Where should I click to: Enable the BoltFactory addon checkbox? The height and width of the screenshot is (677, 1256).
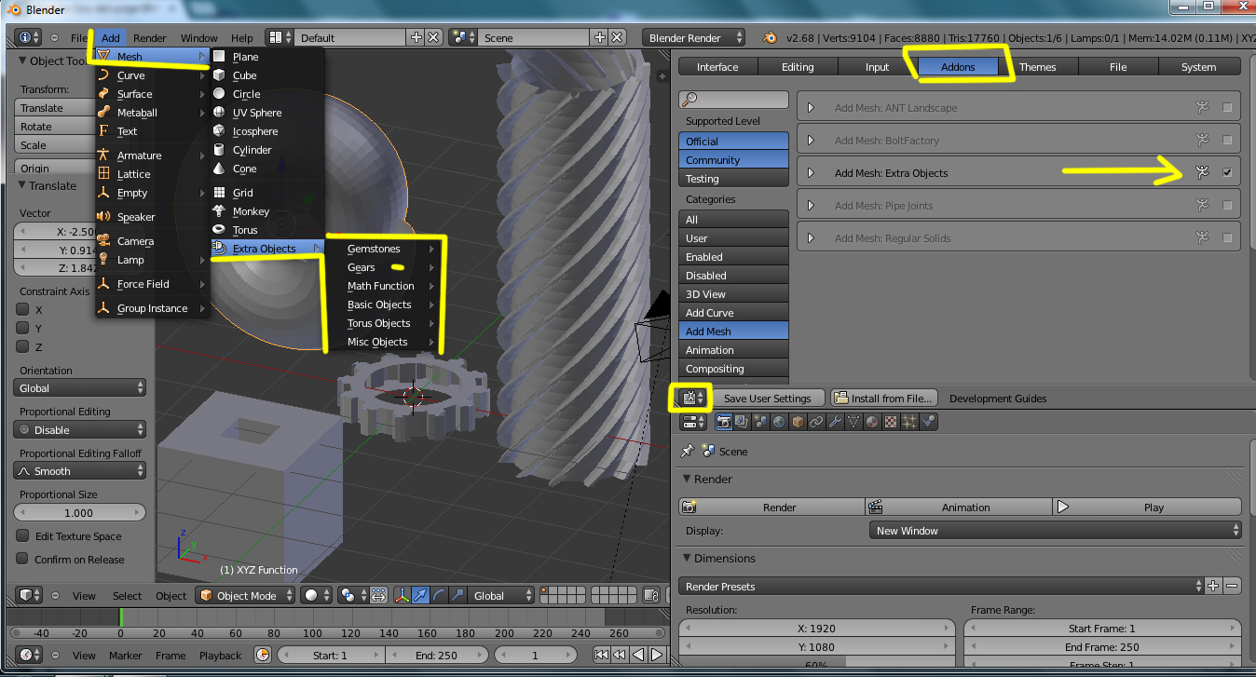[x=1227, y=141]
